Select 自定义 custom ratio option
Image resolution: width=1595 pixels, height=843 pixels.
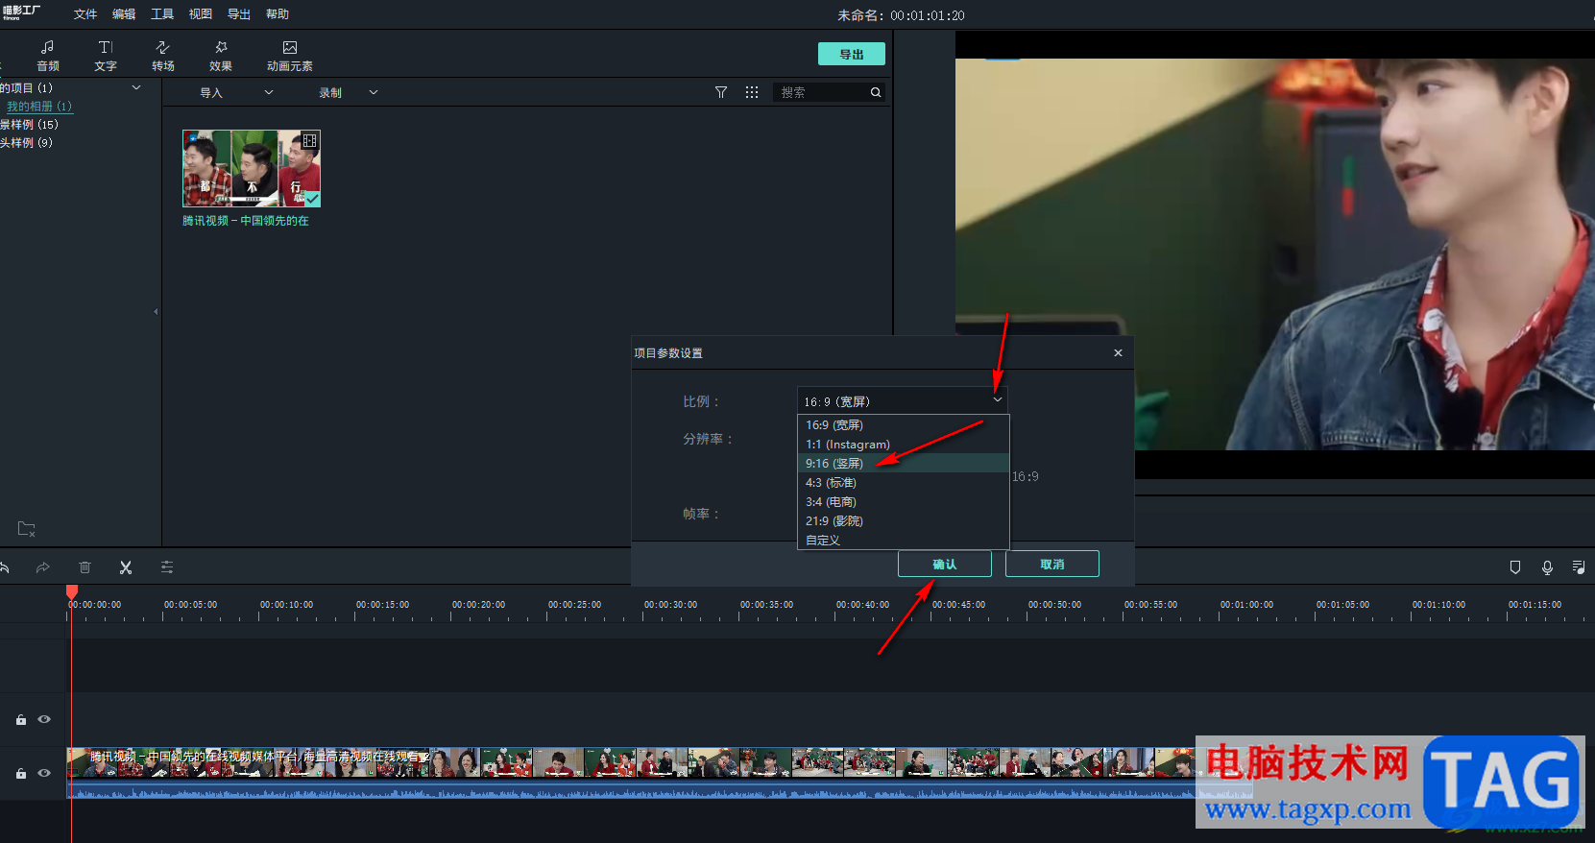click(x=903, y=540)
